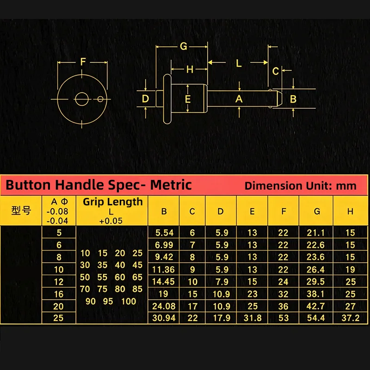Select the E label inside the pin body drawing
This screenshot has height=370, width=370.
point(188,99)
